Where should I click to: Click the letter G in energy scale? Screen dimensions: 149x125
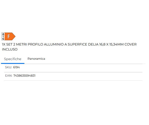3,39
